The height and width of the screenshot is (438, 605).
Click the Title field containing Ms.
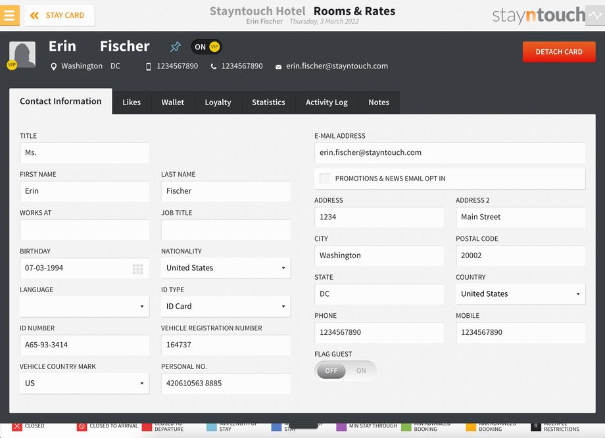(x=84, y=152)
